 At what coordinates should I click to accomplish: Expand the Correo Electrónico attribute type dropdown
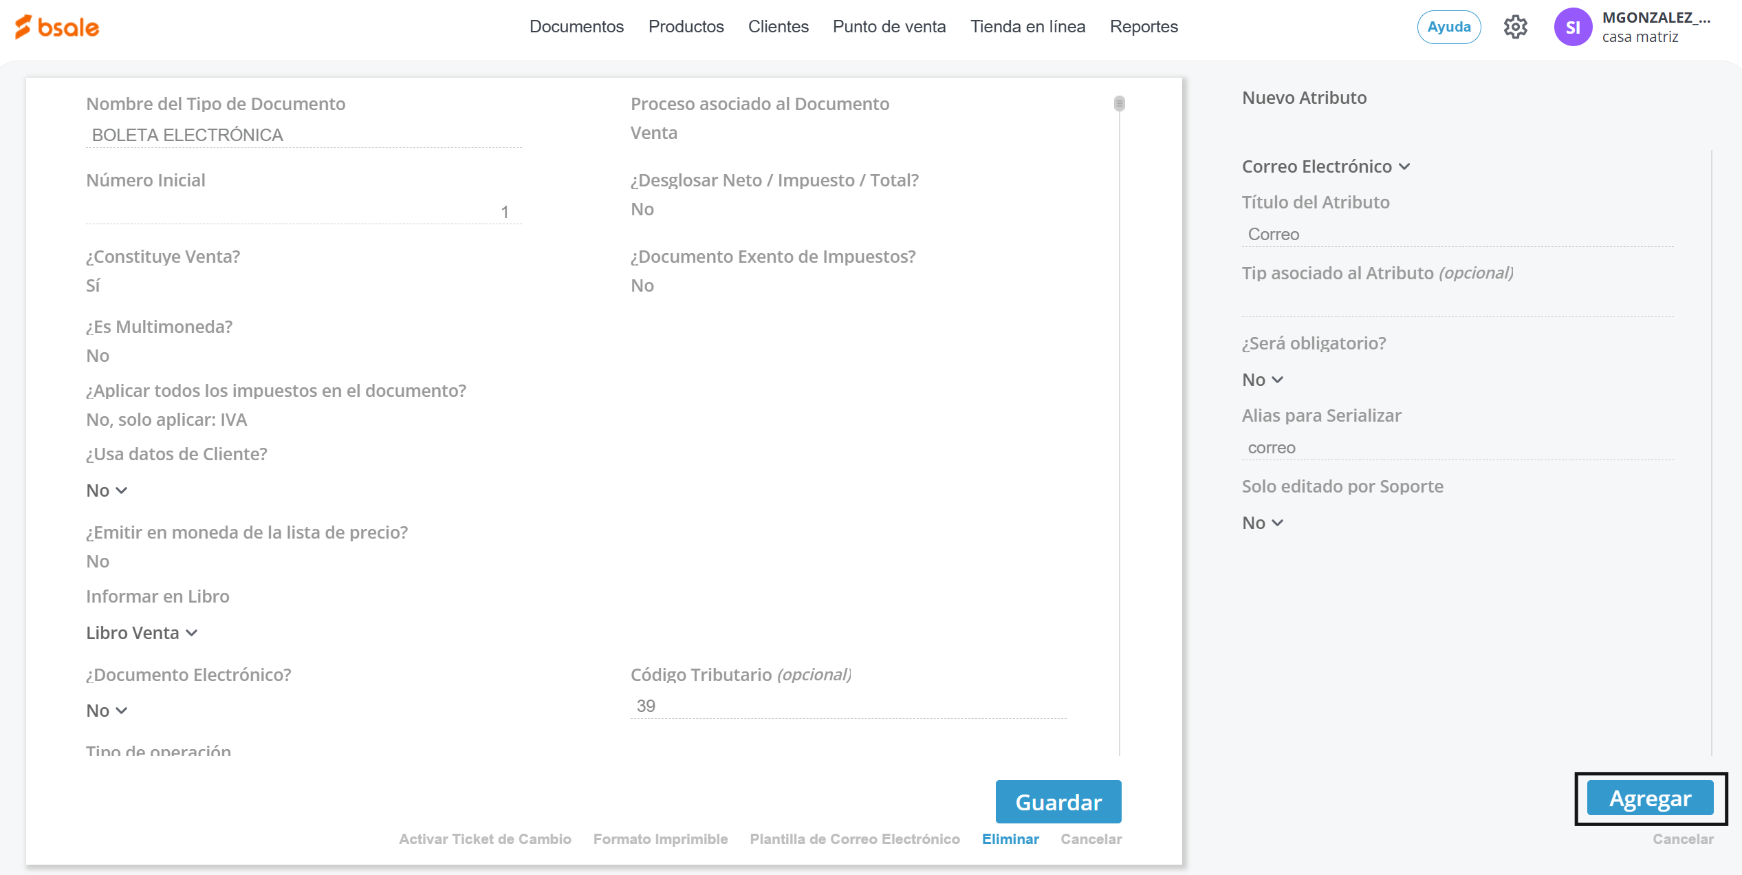tap(1325, 167)
